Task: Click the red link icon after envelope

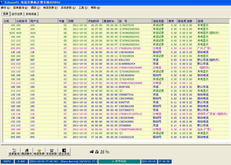Action: pos(107,152)
